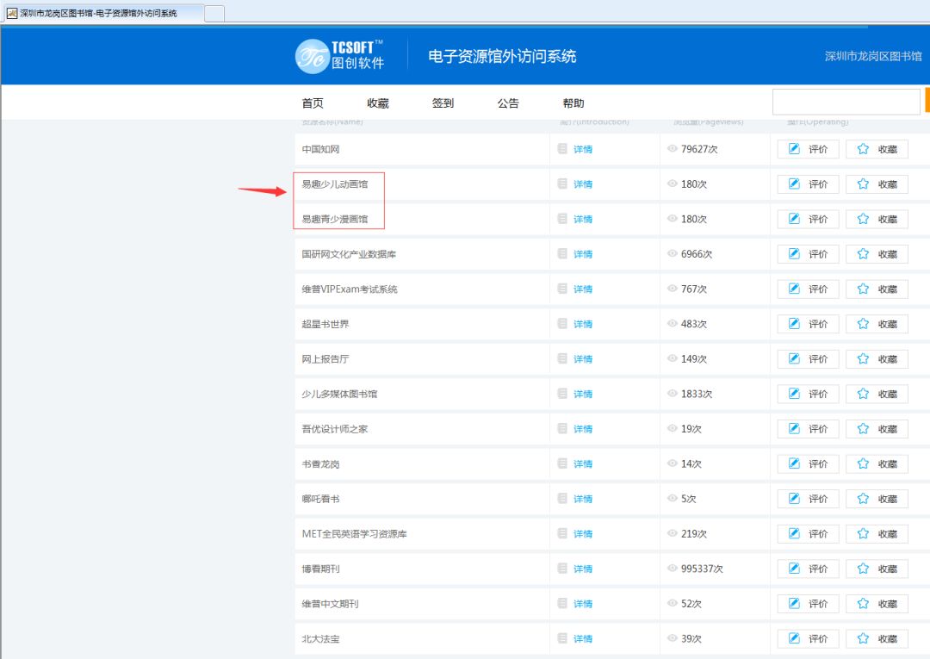Open 详情 for 中国知网
This screenshot has width=930, height=659.
coord(582,150)
